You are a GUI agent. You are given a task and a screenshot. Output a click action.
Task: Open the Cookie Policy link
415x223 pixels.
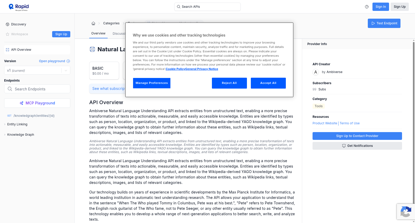tap(175, 69)
